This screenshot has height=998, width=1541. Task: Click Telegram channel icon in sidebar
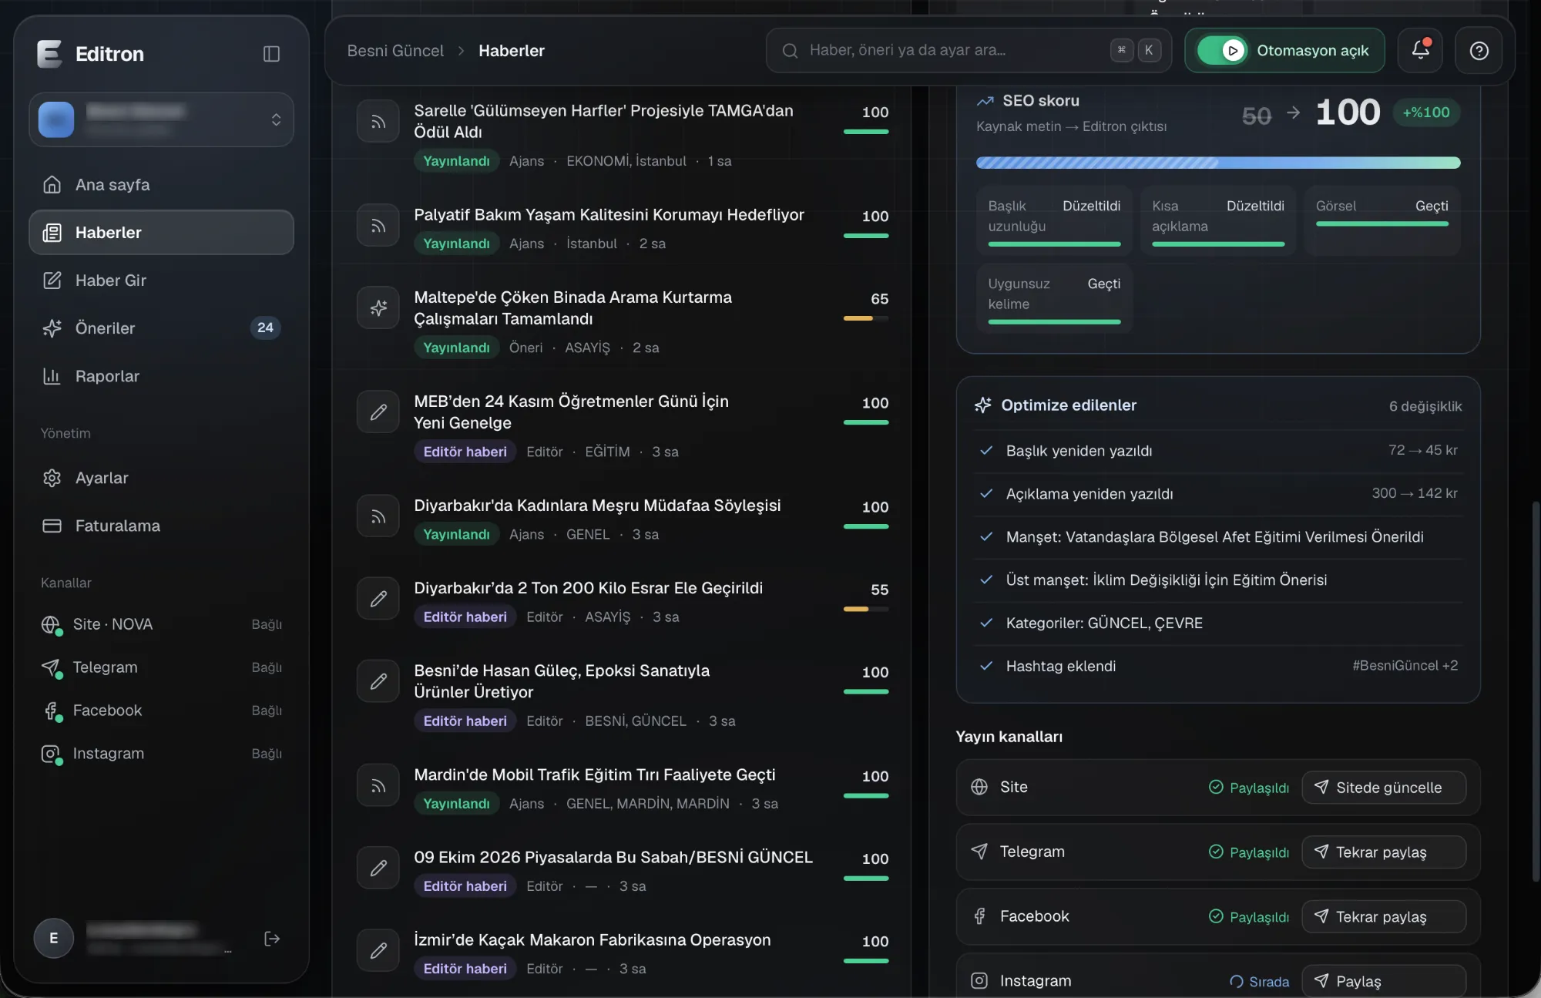[51, 668]
